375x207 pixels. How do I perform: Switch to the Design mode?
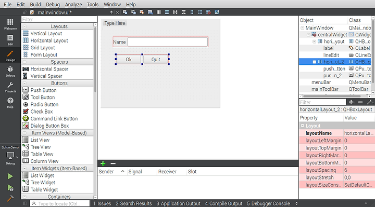[x=10, y=56]
